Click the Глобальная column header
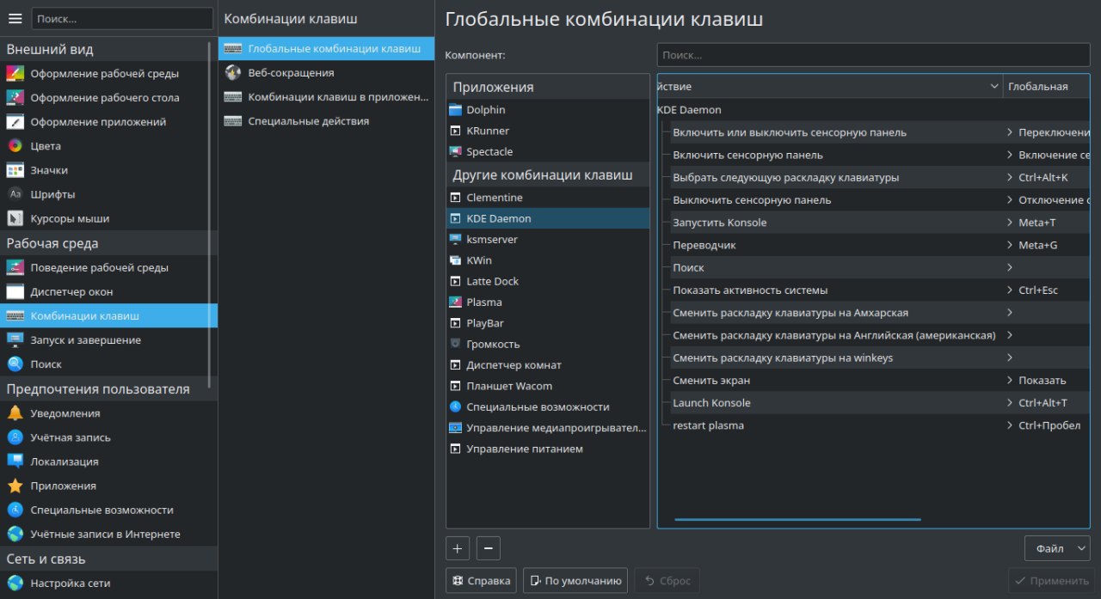 [1046, 86]
